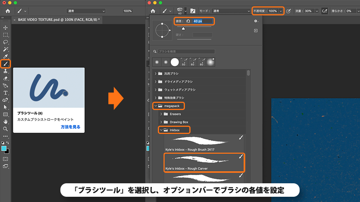
Task: Select the Eraser tool
Action: (6, 78)
